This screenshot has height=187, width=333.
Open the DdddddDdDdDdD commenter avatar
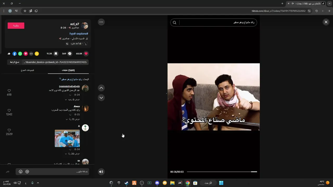[x=85, y=88]
